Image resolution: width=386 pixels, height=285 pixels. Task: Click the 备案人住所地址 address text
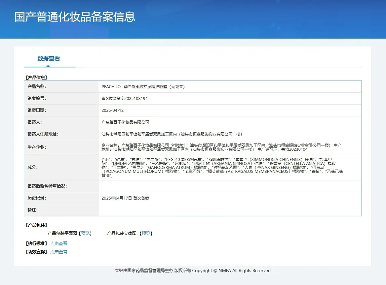(172, 134)
